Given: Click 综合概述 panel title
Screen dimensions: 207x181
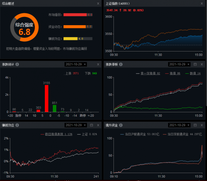Looking at the screenshot, I should [x=8, y=3].
